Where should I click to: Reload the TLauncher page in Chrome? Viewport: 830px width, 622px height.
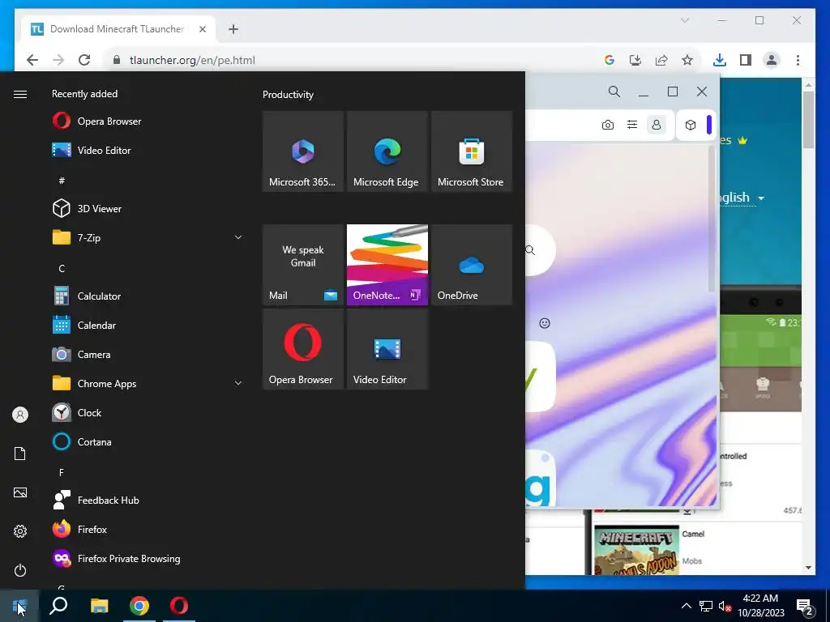point(84,60)
